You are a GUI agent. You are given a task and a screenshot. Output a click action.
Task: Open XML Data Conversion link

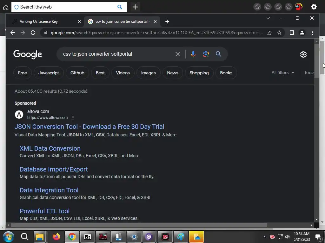coord(50,148)
